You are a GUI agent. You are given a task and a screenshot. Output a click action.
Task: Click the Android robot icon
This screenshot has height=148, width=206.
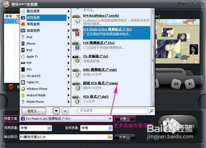tap(23, 95)
